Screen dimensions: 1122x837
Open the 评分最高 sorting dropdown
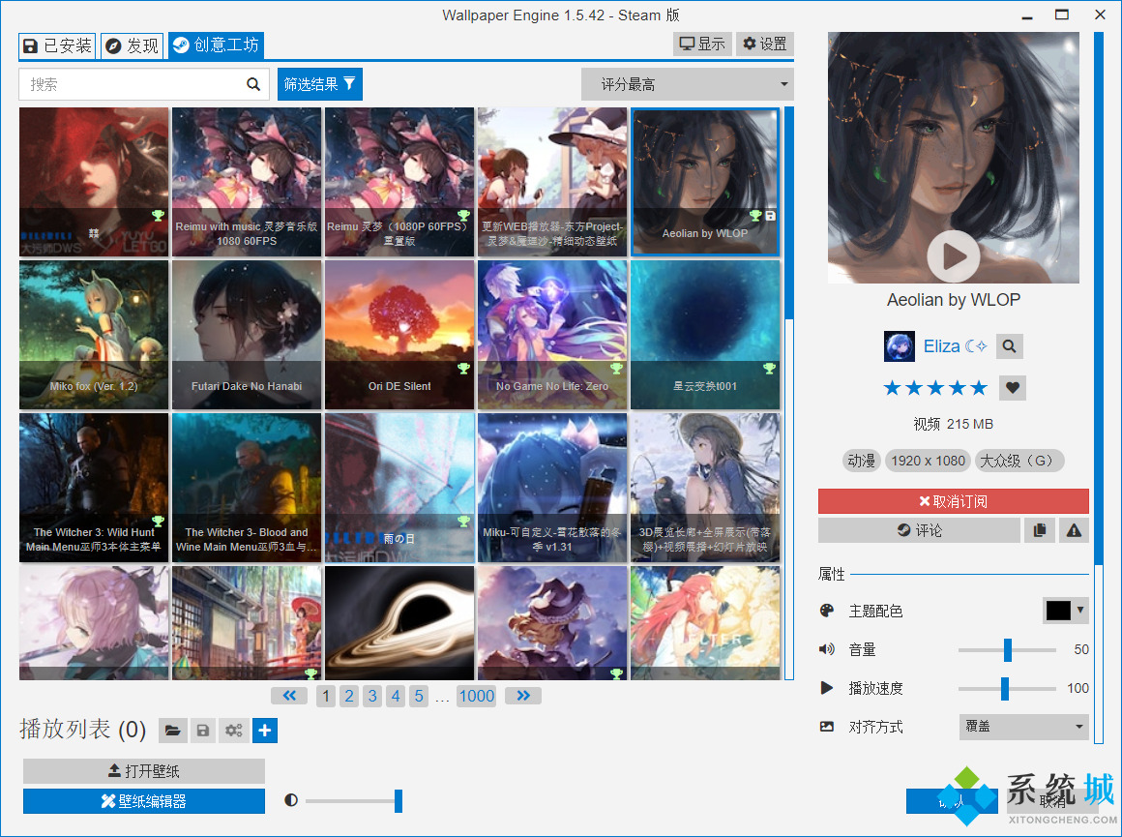click(x=687, y=84)
